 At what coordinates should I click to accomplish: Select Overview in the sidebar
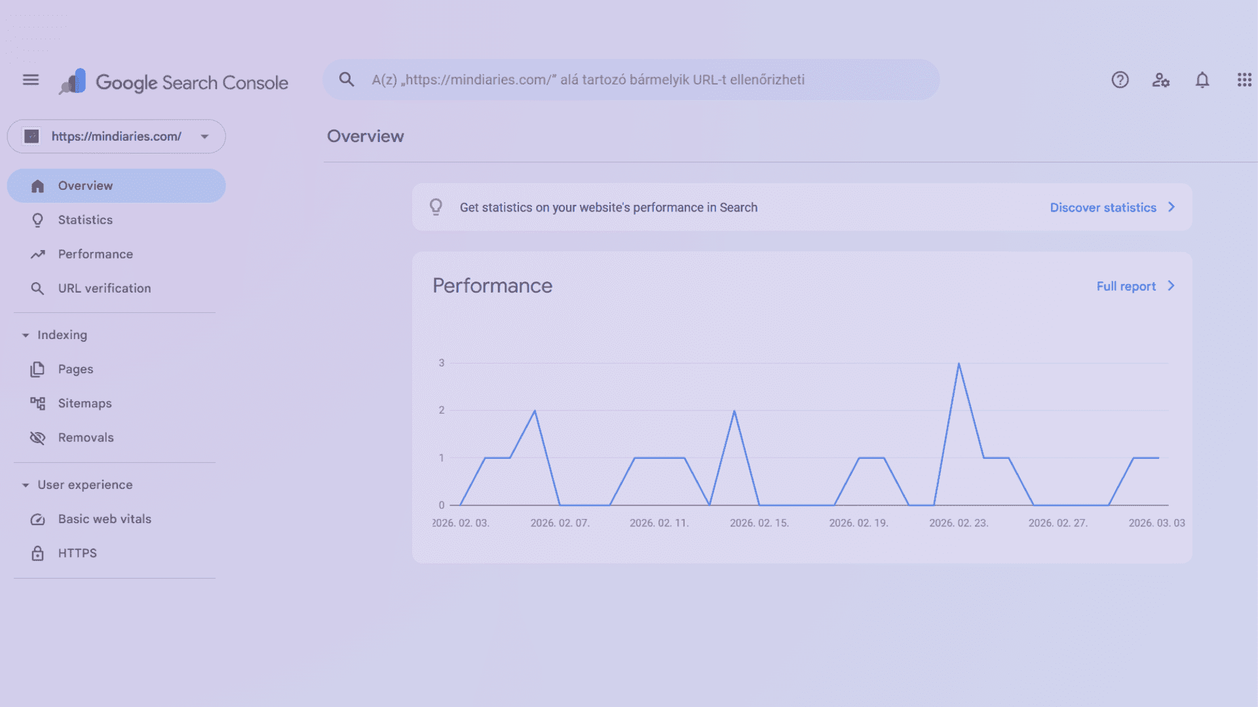coord(117,186)
